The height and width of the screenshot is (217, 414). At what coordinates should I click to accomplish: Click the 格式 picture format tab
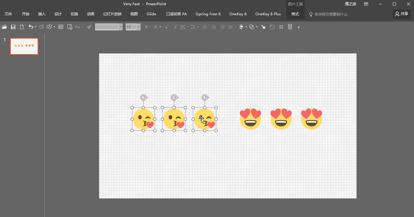(x=295, y=14)
